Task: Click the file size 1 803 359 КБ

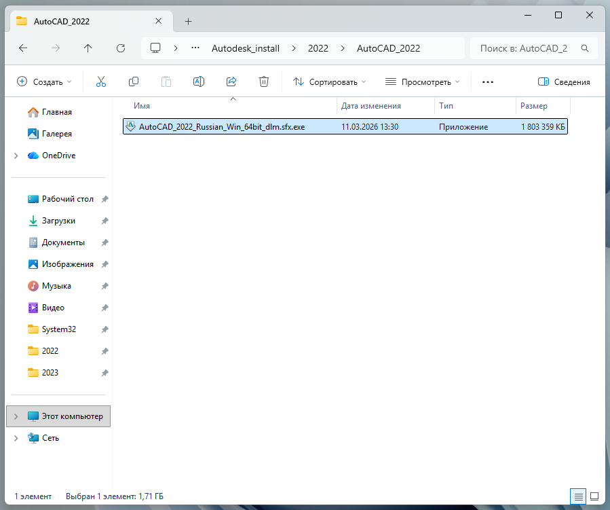Action: (543, 127)
